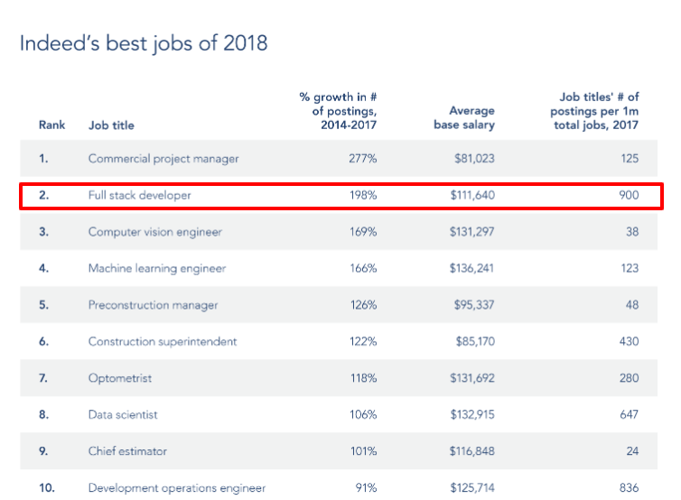Select the highlighted Full stack developer text
681x500 pixels.
[139, 195]
